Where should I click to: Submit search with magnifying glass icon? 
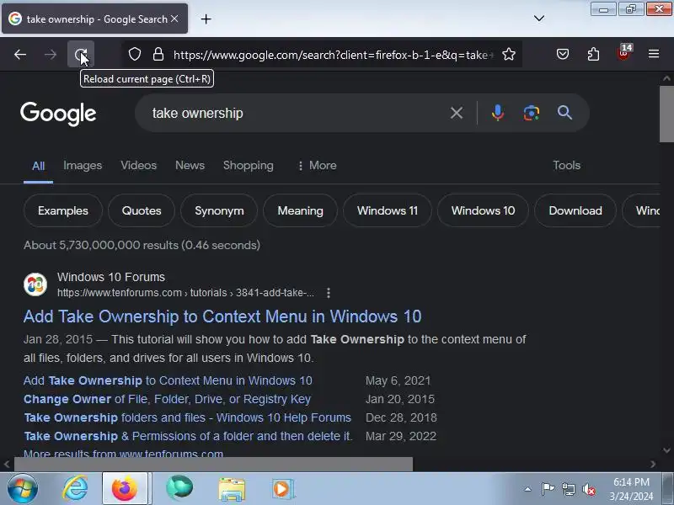coord(564,113)
